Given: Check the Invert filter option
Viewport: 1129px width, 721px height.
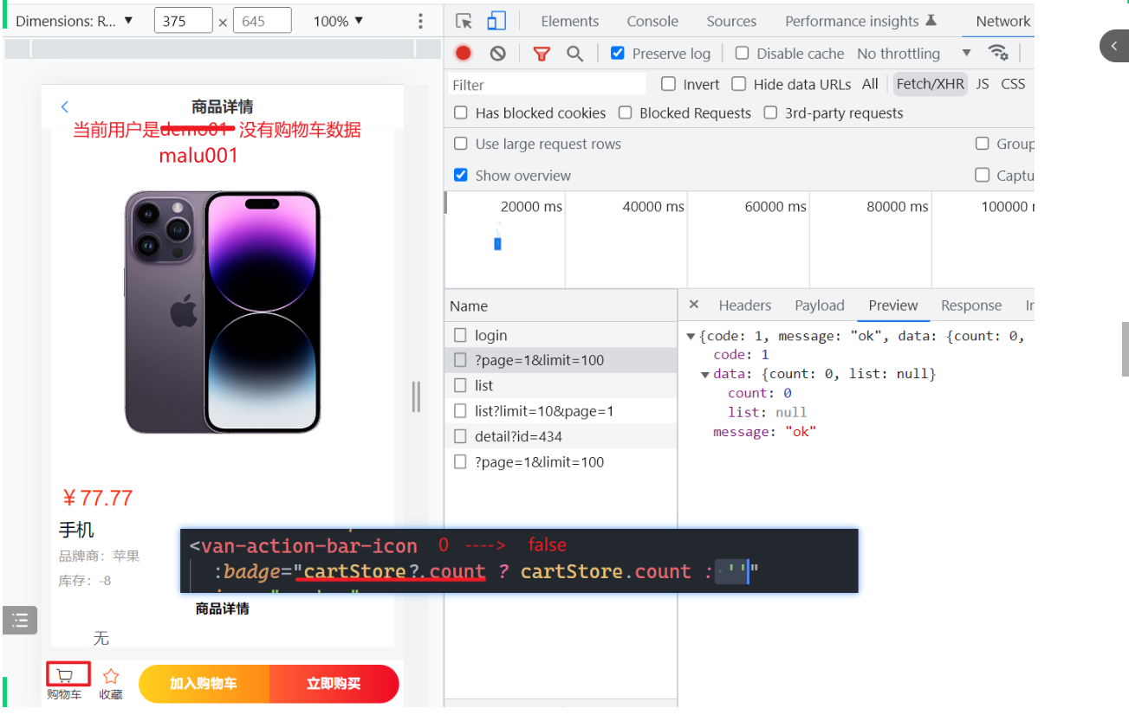Looking at the screenshot, I should 668,84.
